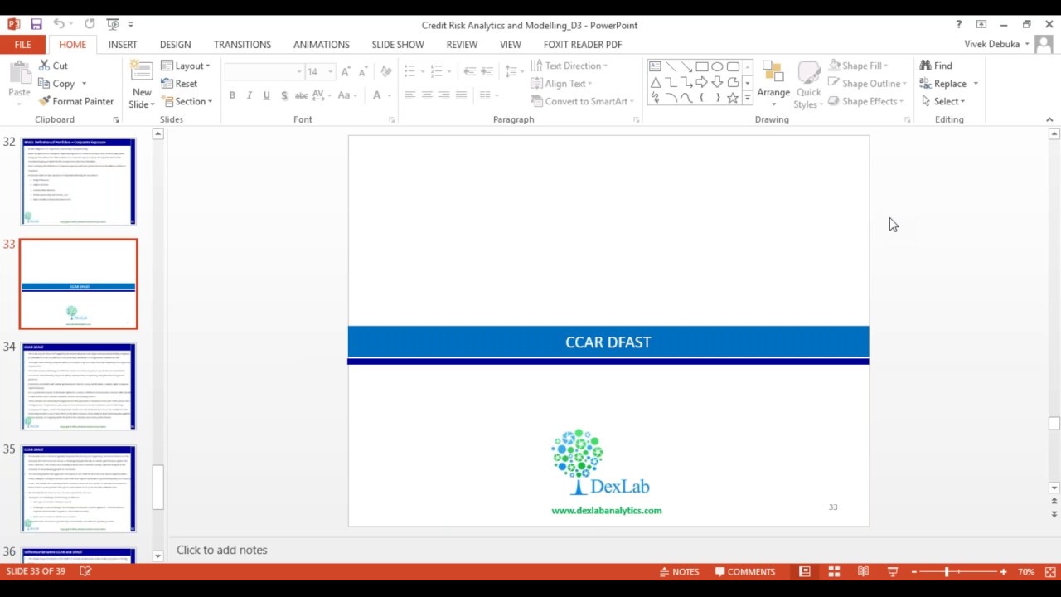1061x597 pixels.
Task: Open the Section dropdown
Action: [x=188, y=101]
